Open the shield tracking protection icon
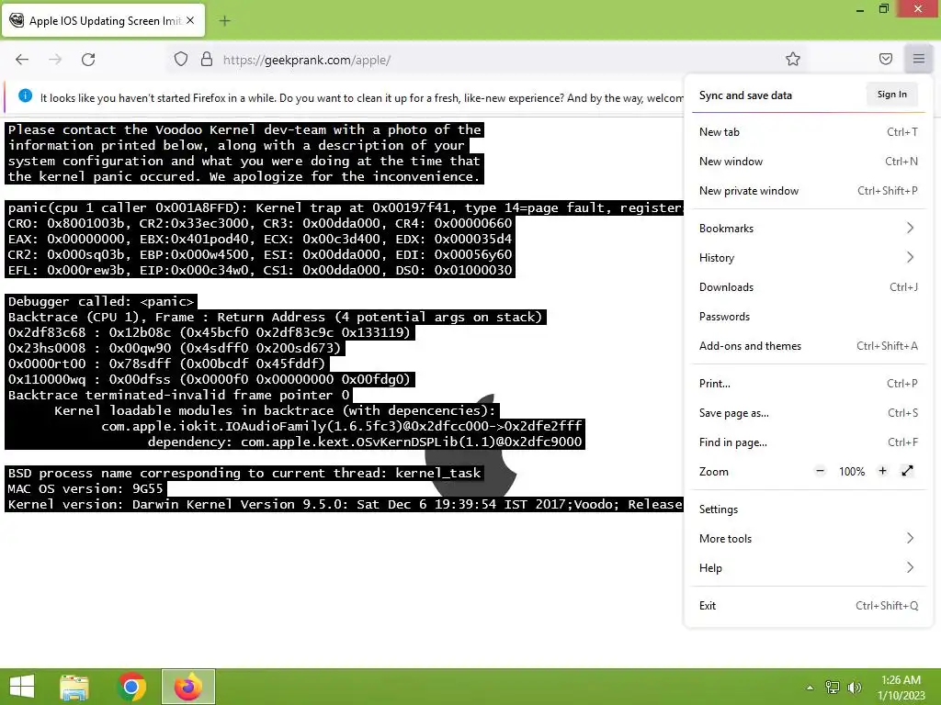Image resolution: width=941 pixels, height=705 pixels. (x=181, y=60)
